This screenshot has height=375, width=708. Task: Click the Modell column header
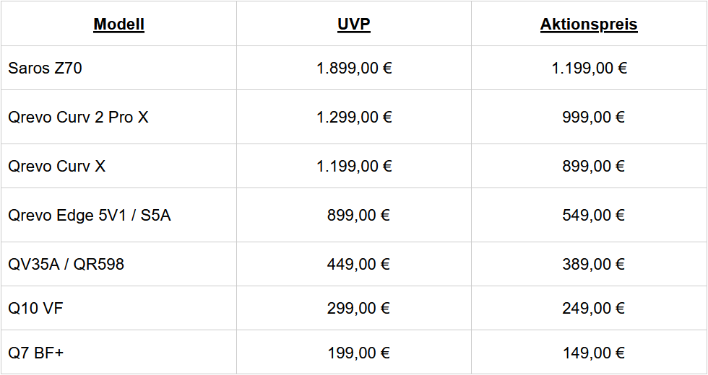[x=118, y=25]
